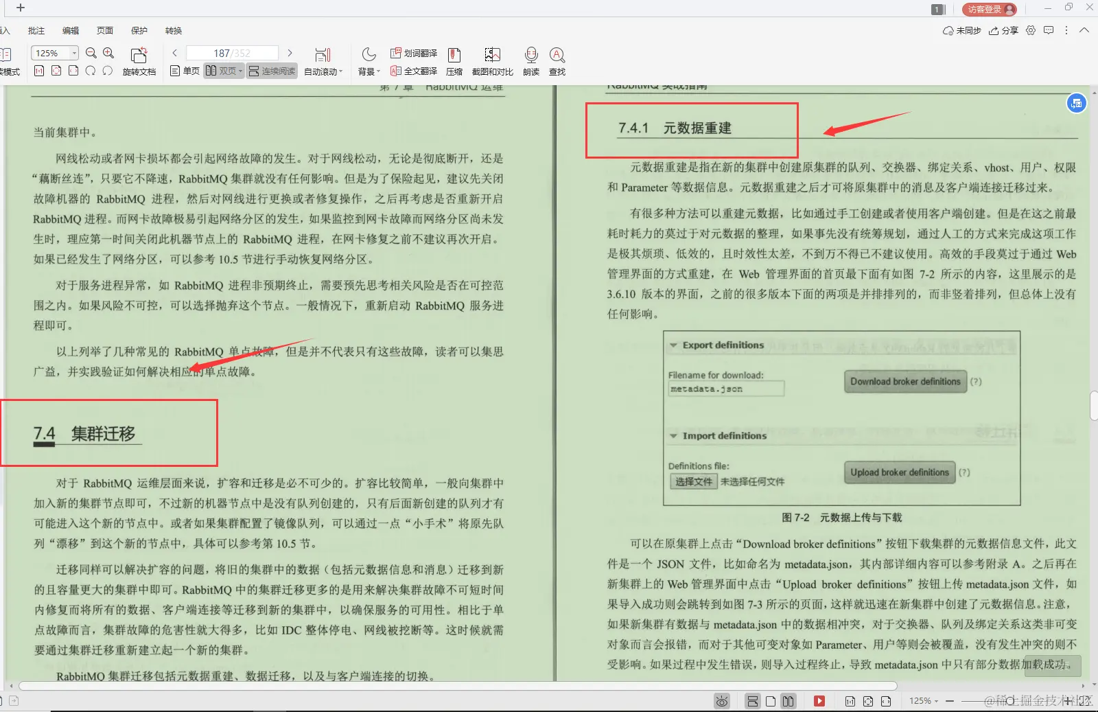Enable 连续阅读 continuous reading mode
Viewport: 1098px width, 712px height.
pos(271,71)
